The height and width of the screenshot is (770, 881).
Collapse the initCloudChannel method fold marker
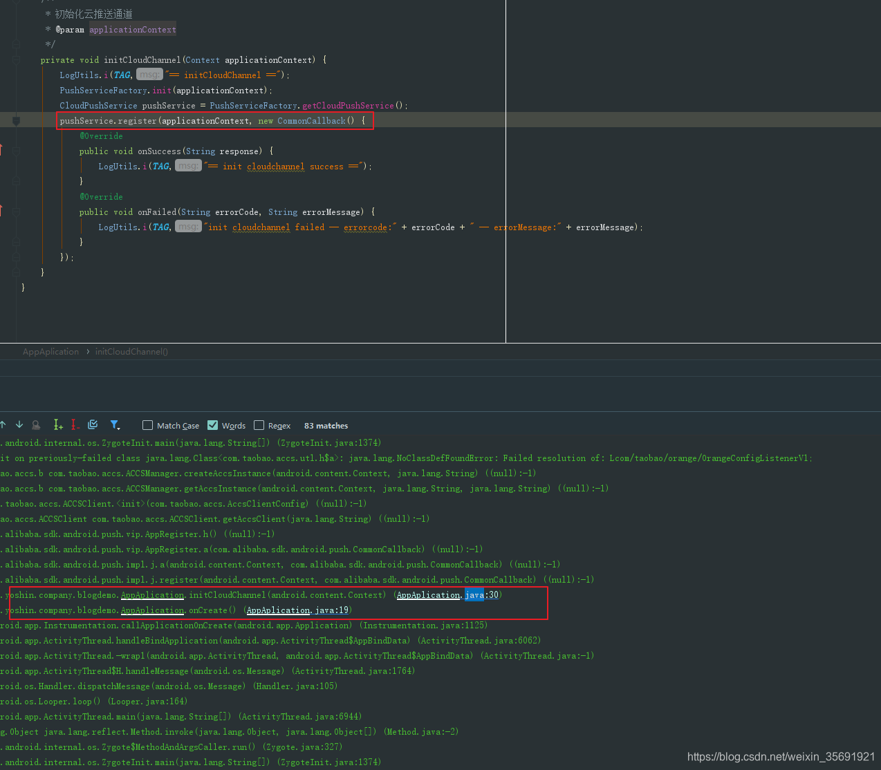point(17,60)
